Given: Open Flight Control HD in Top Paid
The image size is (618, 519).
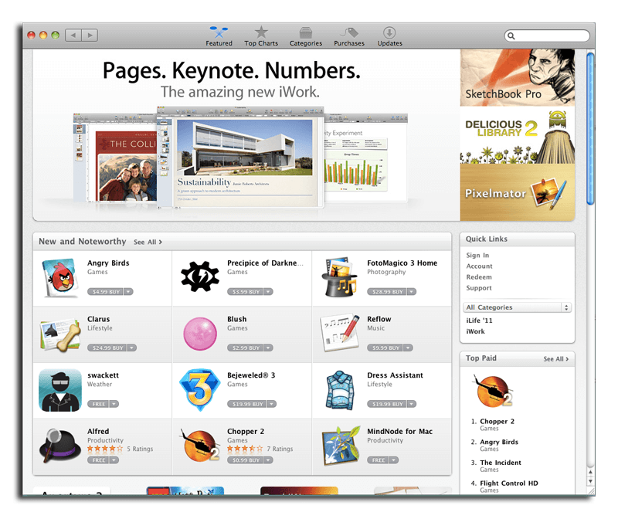Looking at the screenshot, I should [509, 483].
